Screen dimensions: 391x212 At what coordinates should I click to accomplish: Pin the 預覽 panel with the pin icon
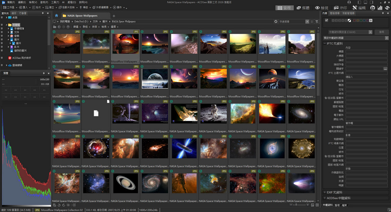click(44, 73)
